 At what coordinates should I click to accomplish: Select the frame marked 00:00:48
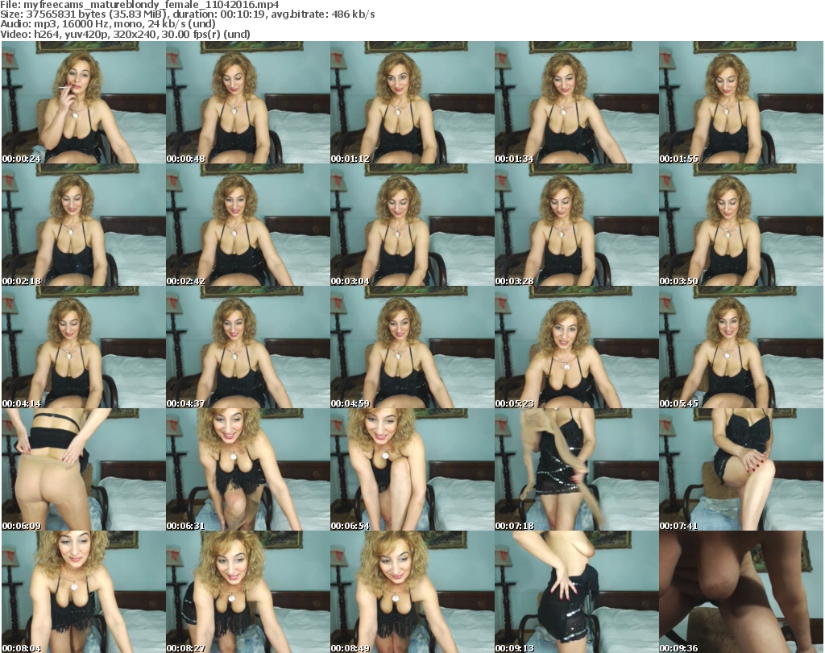(247, 102)
